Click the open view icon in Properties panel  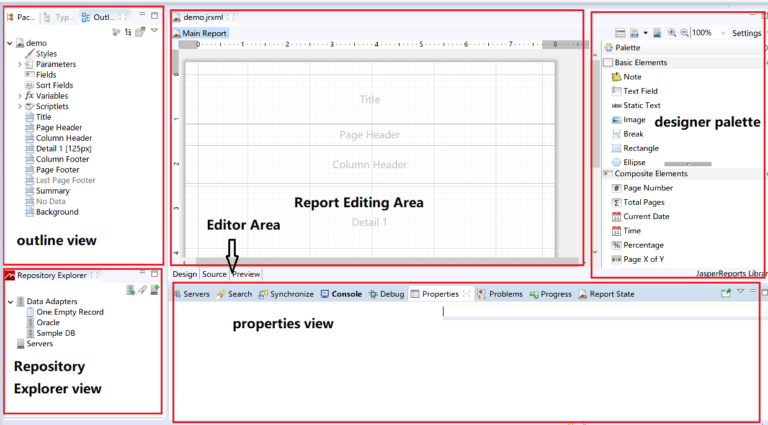(x=726, y=293)
